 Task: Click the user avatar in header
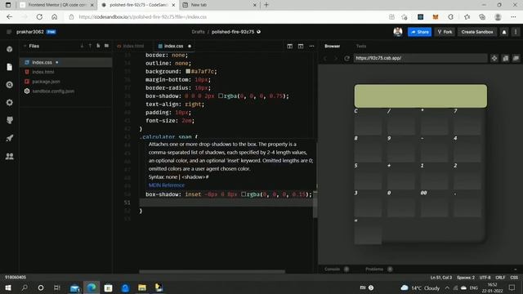[398, 32]
